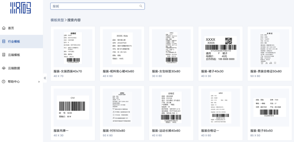
Task: Open the 服装-衬衫50x80 template thumbnail
Action: [x=122, y=108]
